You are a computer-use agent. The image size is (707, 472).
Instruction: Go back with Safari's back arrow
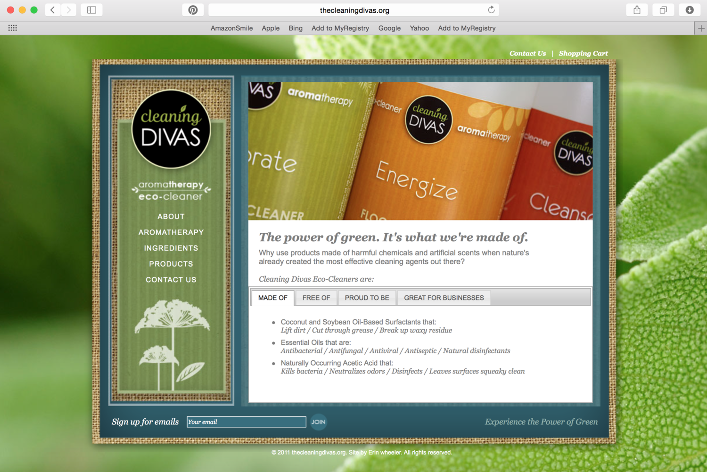click(x=53, y=10)
